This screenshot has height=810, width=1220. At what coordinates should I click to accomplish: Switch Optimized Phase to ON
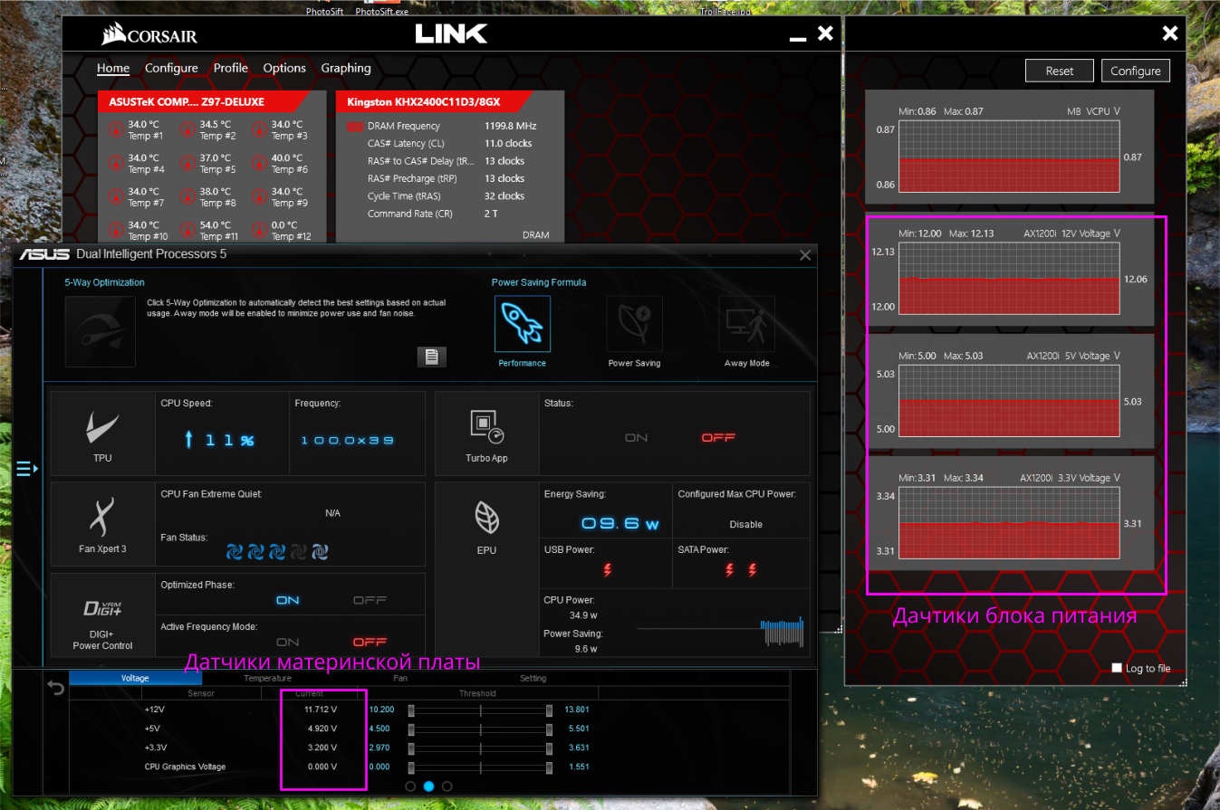click(x=288, y=600)
